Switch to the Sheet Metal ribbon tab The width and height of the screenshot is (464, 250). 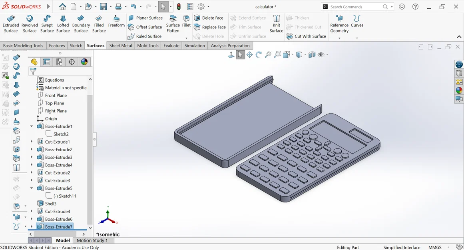click(121, 46)
